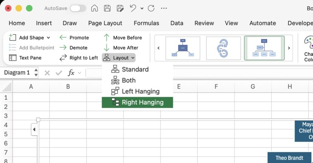Select column F header
The image size is (313, 163).
click(216, 87)
